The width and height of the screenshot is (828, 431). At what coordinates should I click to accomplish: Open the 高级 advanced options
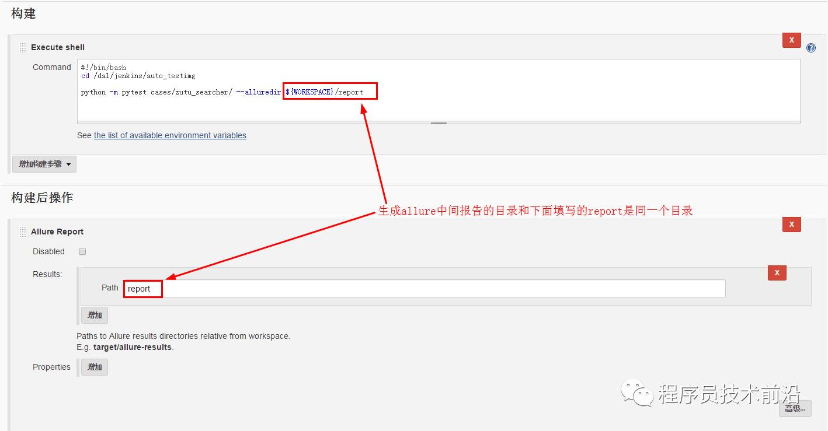click(x=795, y=408)
